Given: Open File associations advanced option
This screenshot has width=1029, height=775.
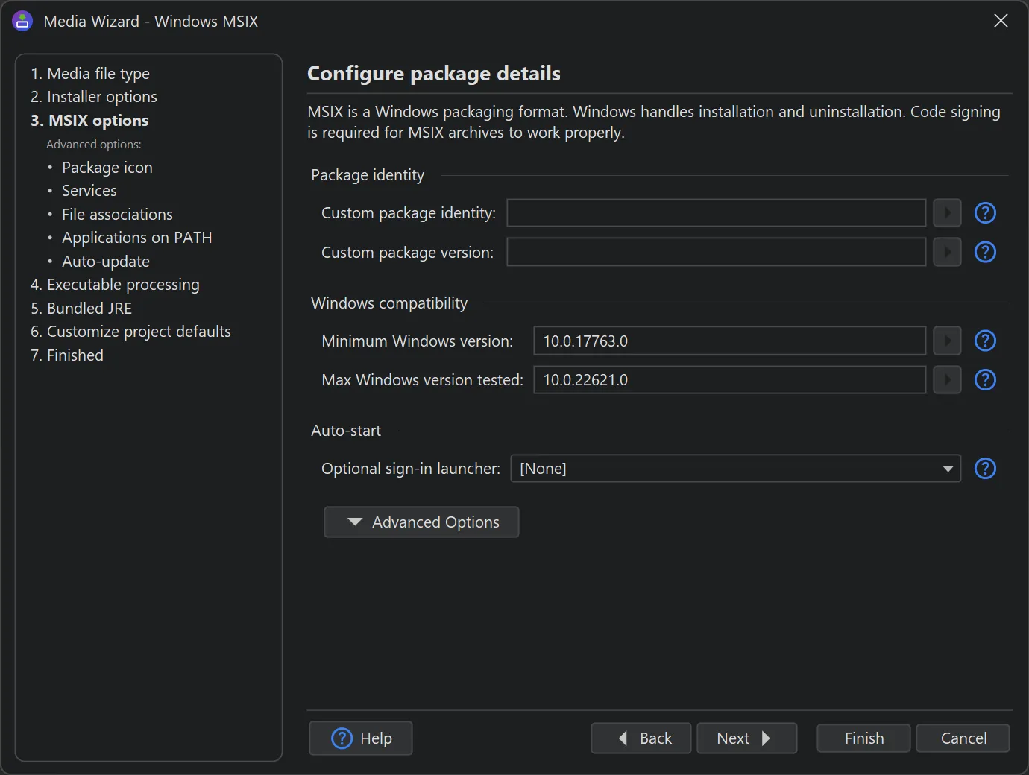Looking at the screenshot, I should [117, 215].
